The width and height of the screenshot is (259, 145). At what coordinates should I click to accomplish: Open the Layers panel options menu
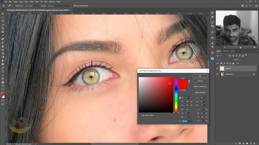tap(257, 51)
